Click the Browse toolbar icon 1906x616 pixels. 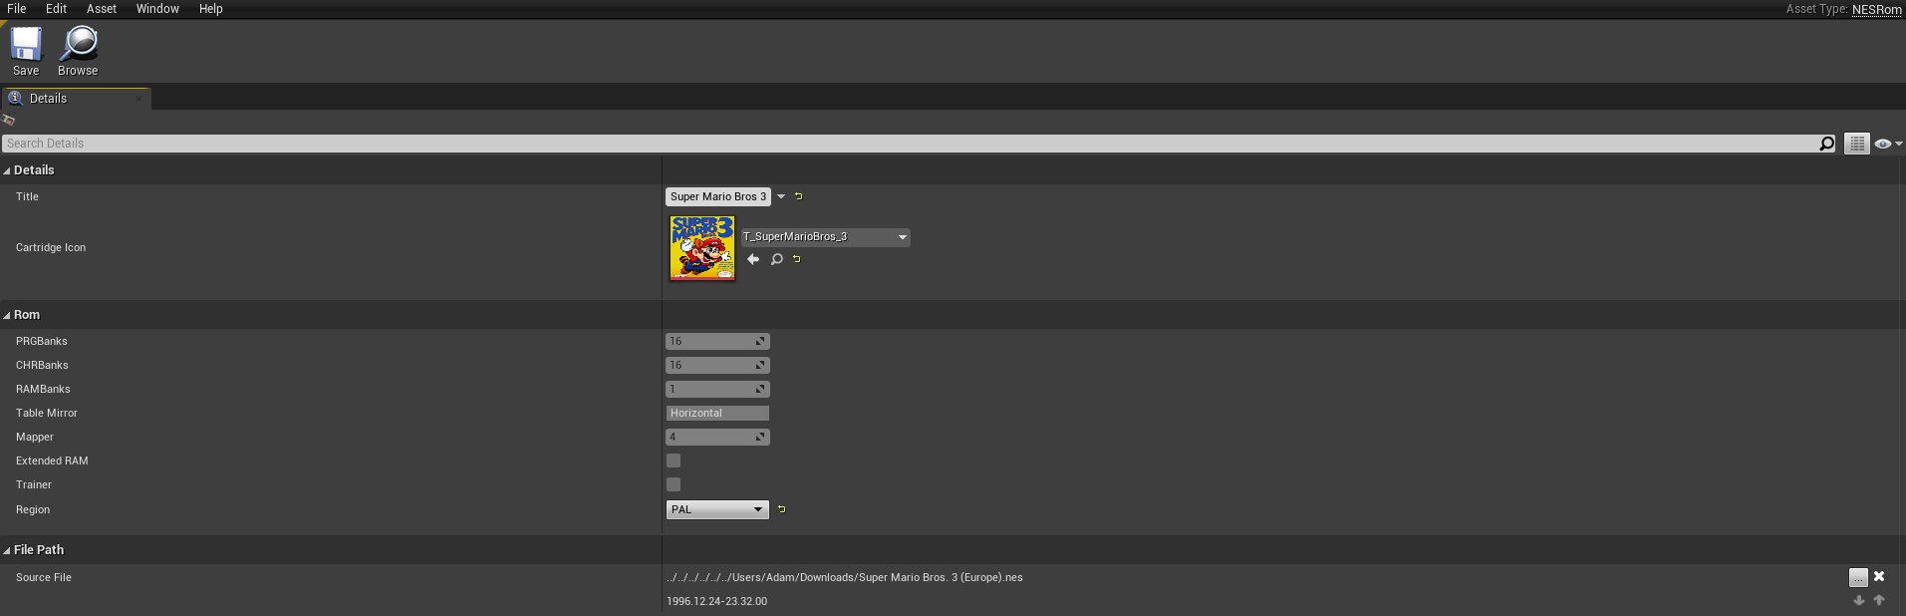(x=78, y=45)
